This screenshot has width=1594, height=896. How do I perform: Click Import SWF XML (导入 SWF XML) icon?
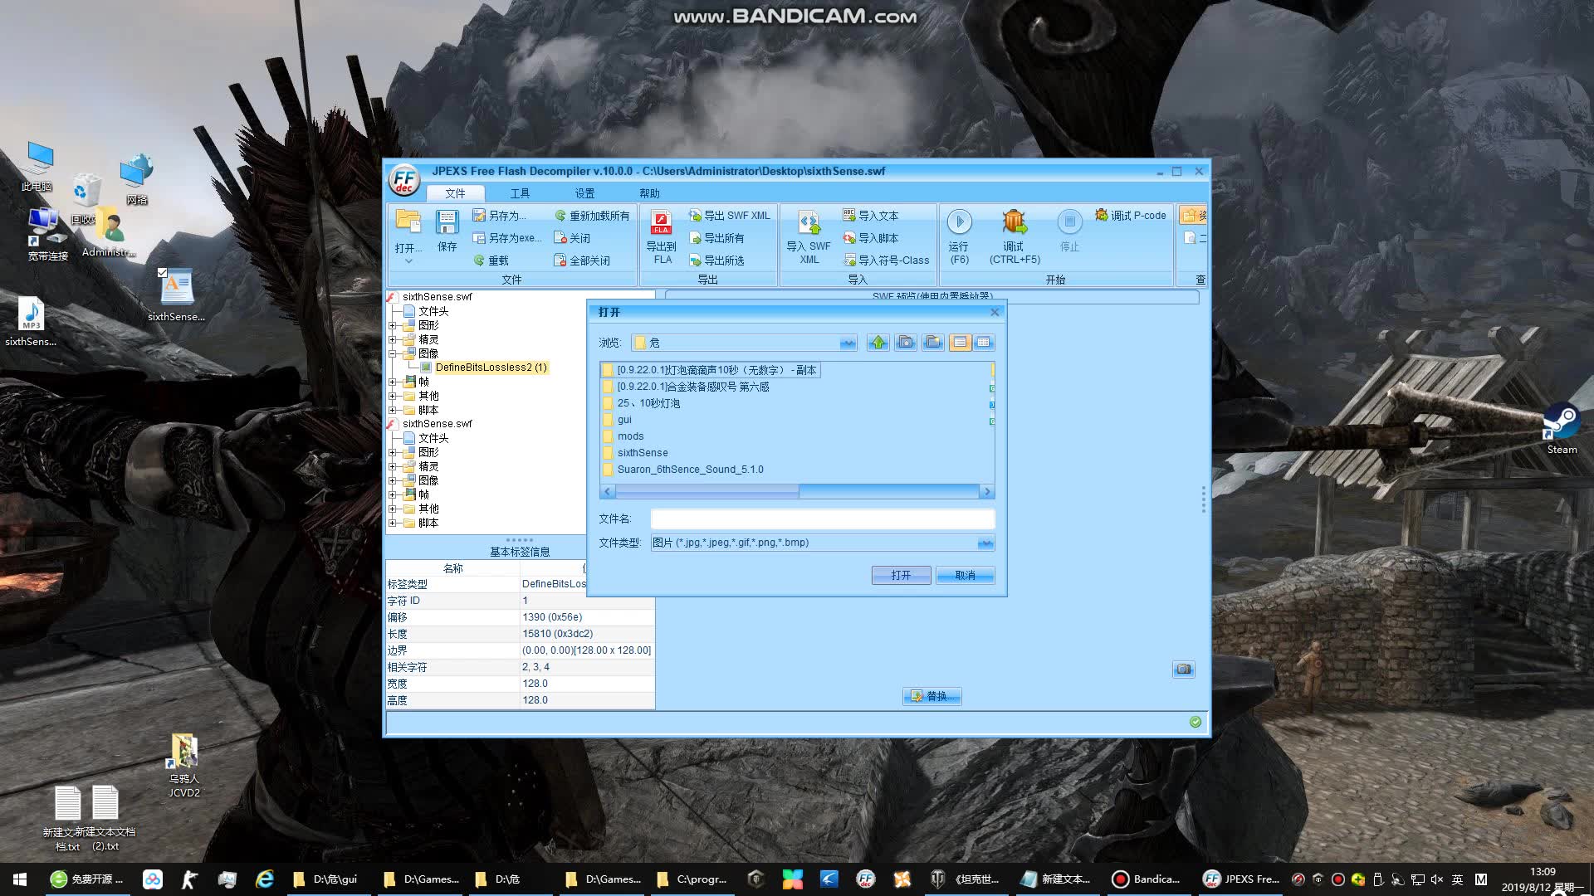[809, 222]
